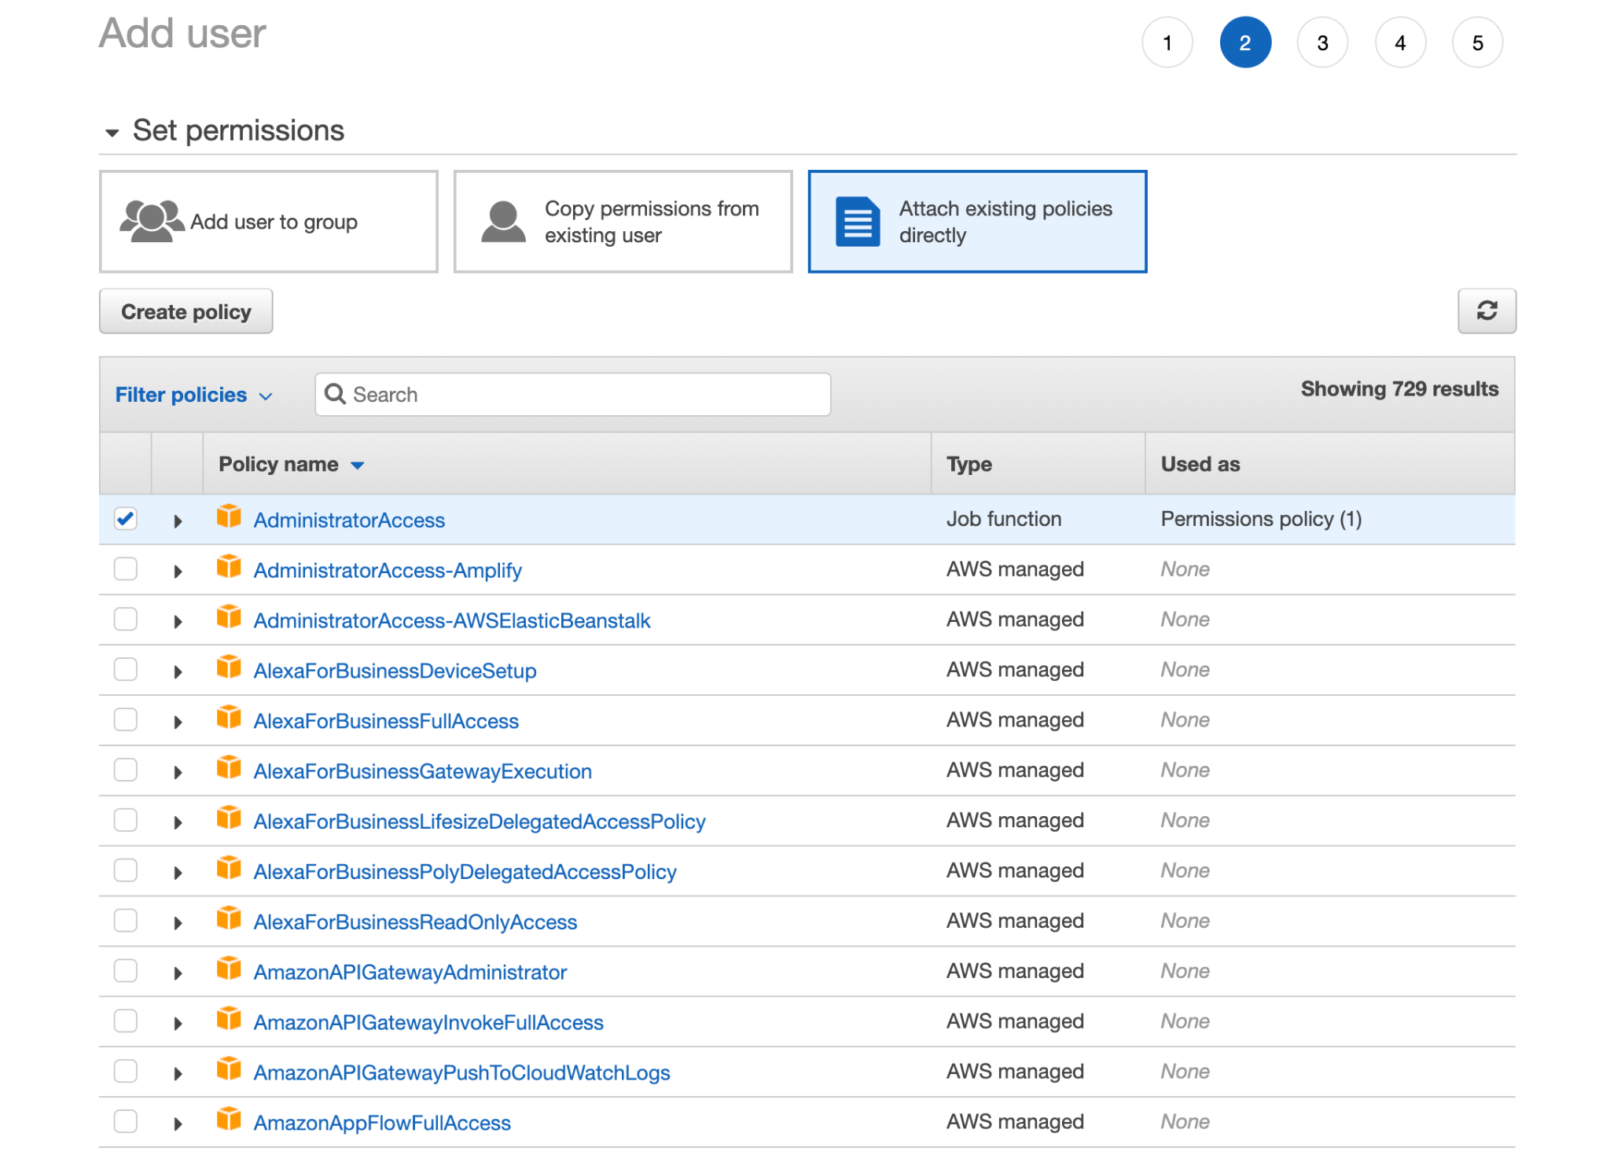The width and height of the screenshot is (1610, 1155).
Task: Expand the AmazonAPIGatewayPushToCloudWatchLogs row arrow
Action: coord(178,1074)
